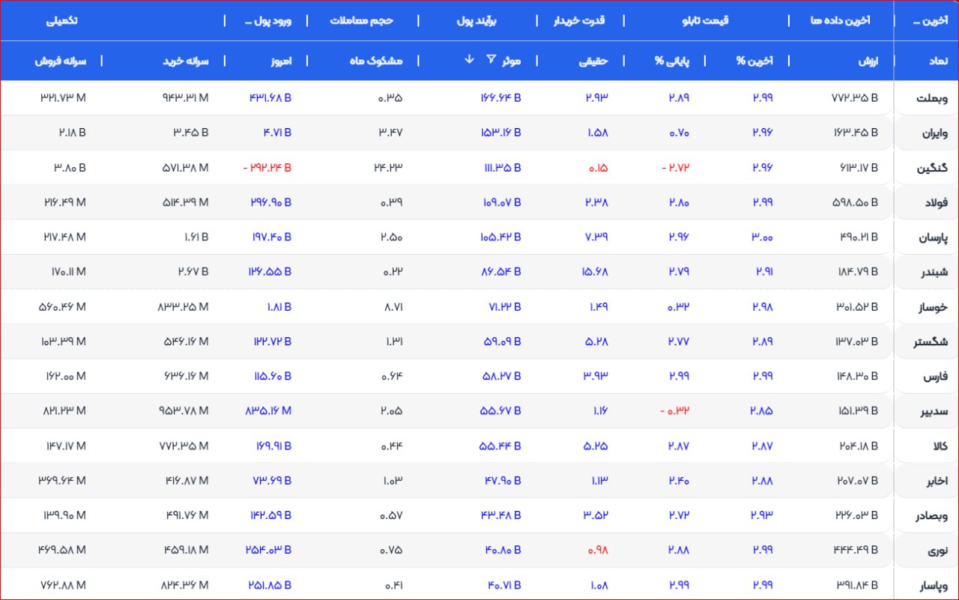The width and height of the screenshot is (959, 600).
Task: Click the sort arrow beside موثر header
Action: click(469, 60)
